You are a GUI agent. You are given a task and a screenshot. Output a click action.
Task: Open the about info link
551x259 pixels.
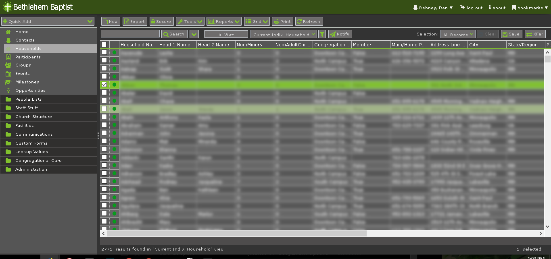click(x=497, y=7)
